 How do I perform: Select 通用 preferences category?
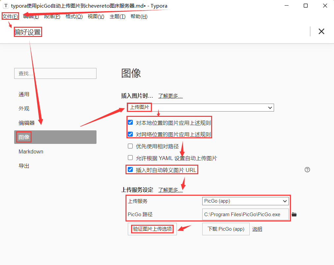coord(55,94)
